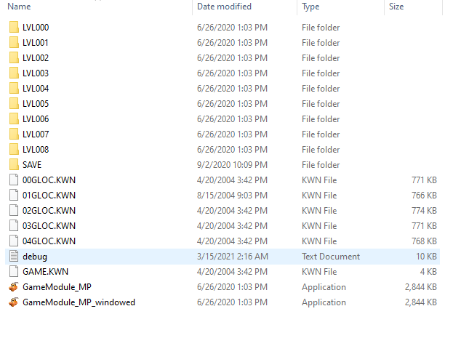This screenshot has width=461, height=338.
Task: Select the LVL007 folder name
Action: click(36, 134)
